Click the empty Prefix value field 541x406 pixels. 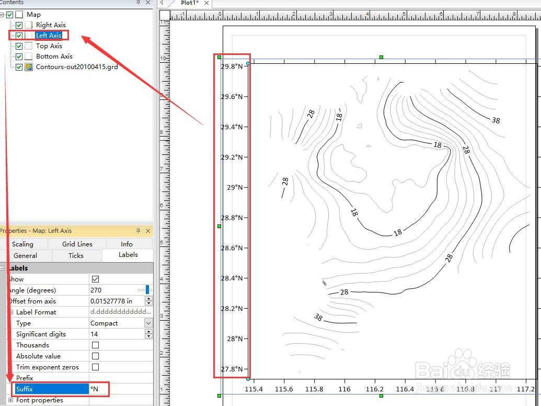coord(121,378)
